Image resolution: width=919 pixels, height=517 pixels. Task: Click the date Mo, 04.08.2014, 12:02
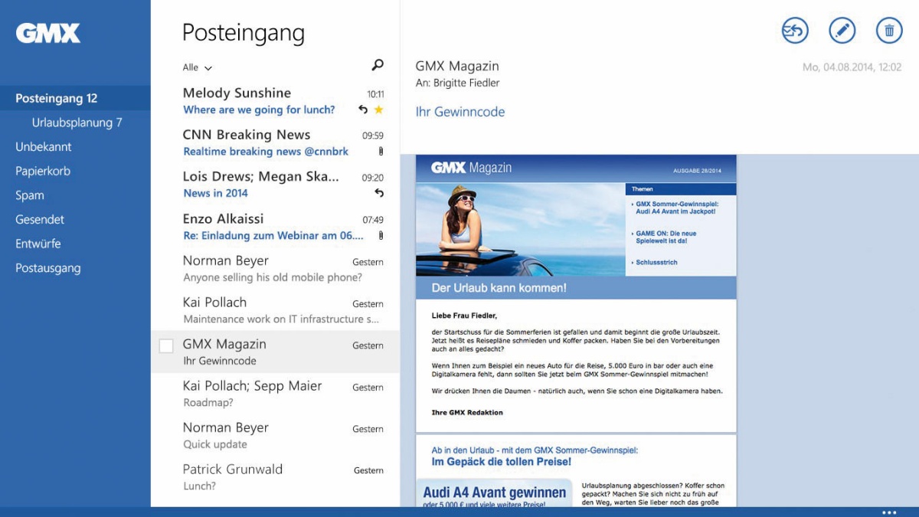click(852, 67)
